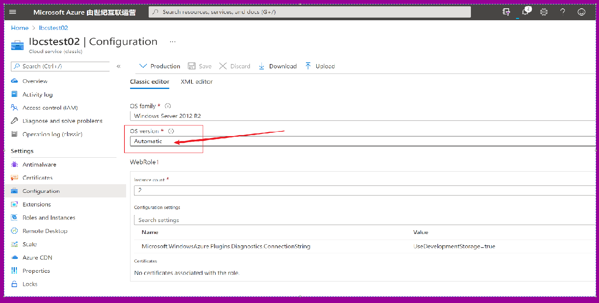Collapse the left sidebar with double chevron

click(118, 66)
